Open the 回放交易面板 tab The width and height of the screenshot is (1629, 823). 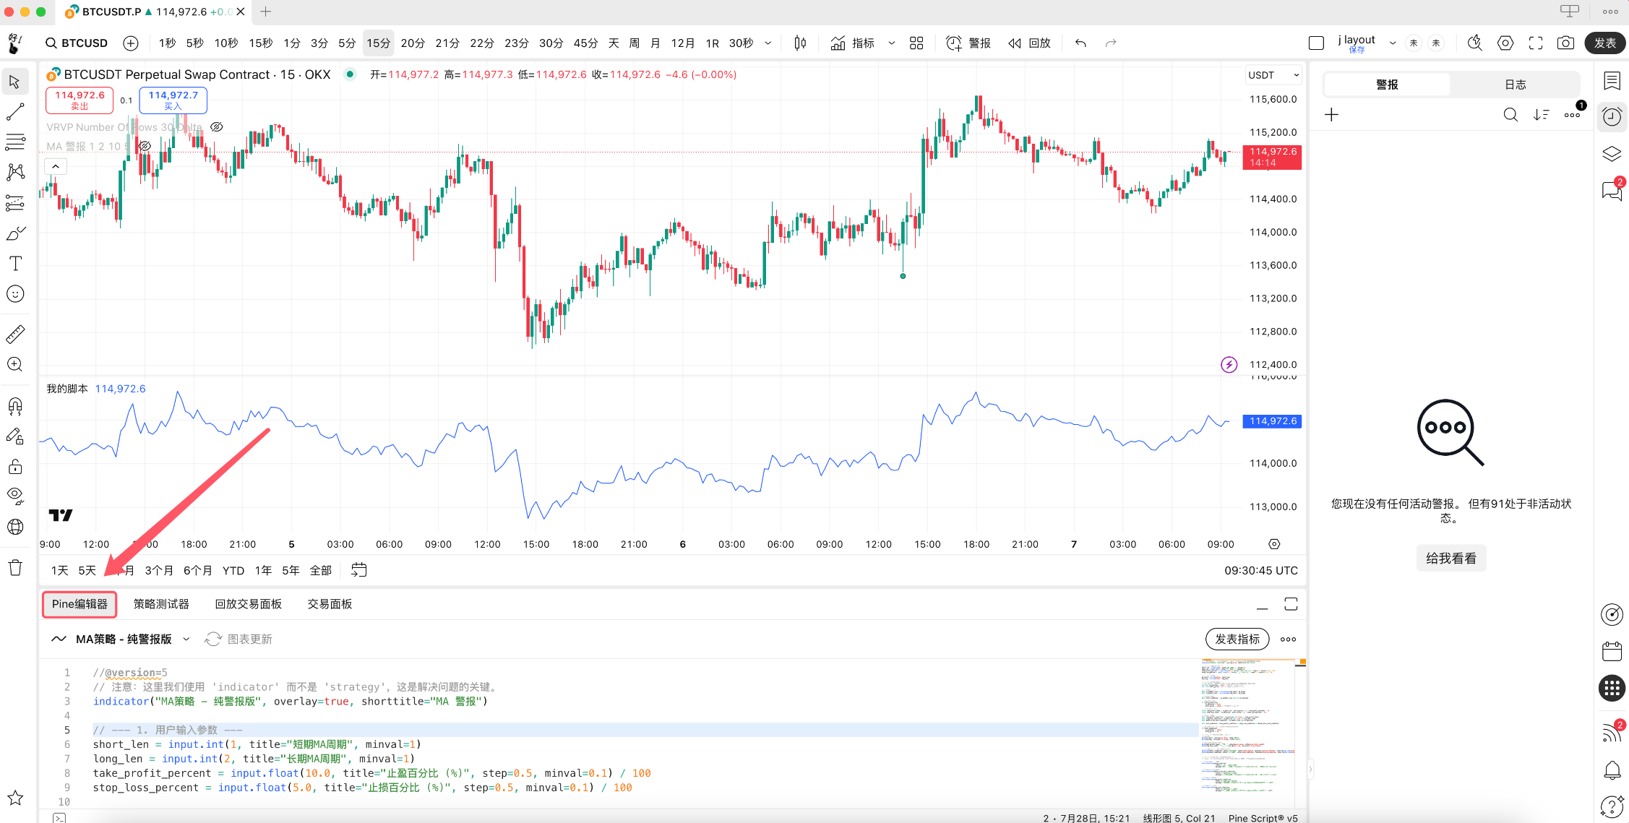[248, 604]
